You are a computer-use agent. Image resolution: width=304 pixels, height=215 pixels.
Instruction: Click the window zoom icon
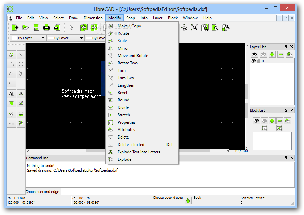(215, 27)
